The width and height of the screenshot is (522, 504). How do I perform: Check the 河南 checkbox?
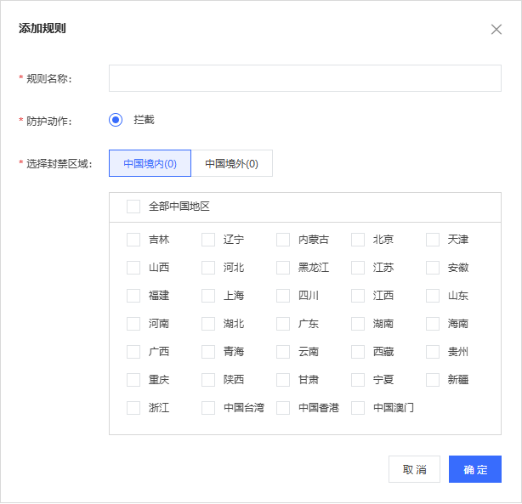click(133, 324)
